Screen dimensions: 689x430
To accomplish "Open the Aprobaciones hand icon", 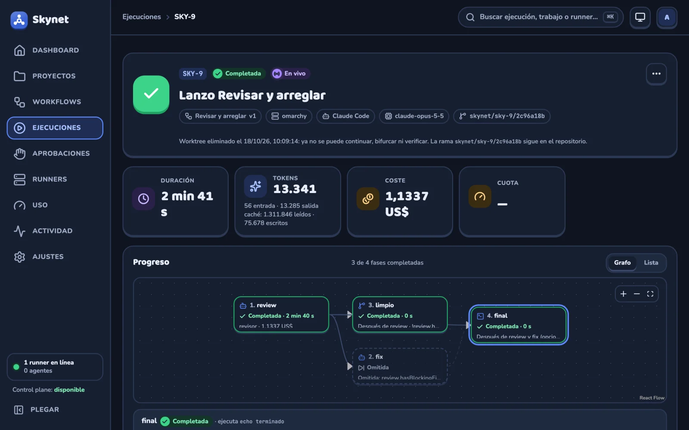I will tap(19, 154).
